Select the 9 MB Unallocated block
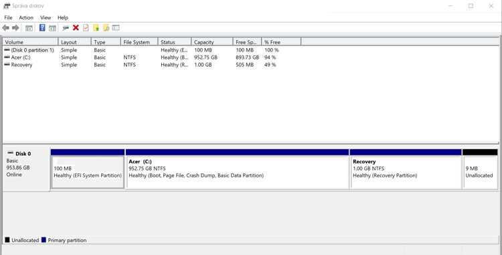The height and width of the screenshot is (255, 502). (x=480, y=172)
